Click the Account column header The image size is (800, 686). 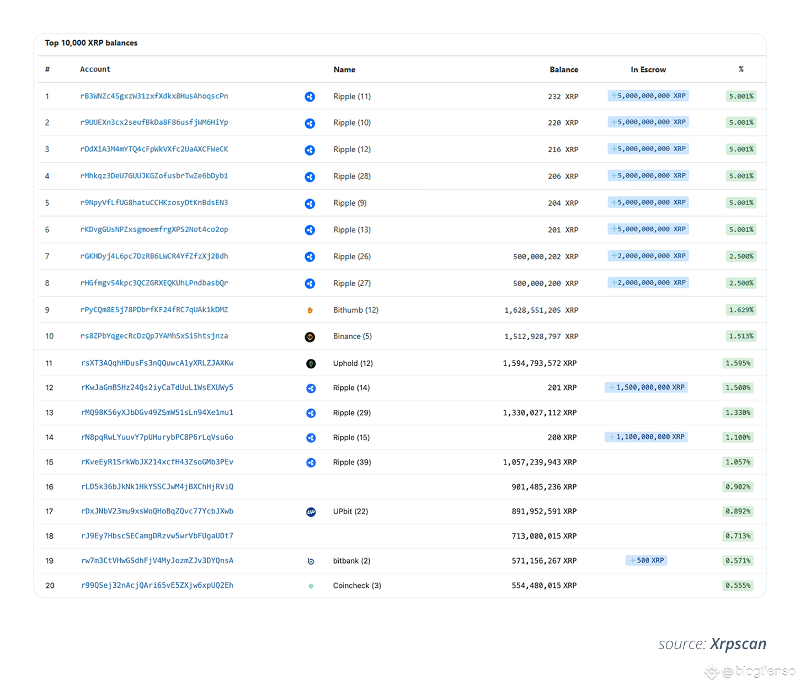pos(95,69)
